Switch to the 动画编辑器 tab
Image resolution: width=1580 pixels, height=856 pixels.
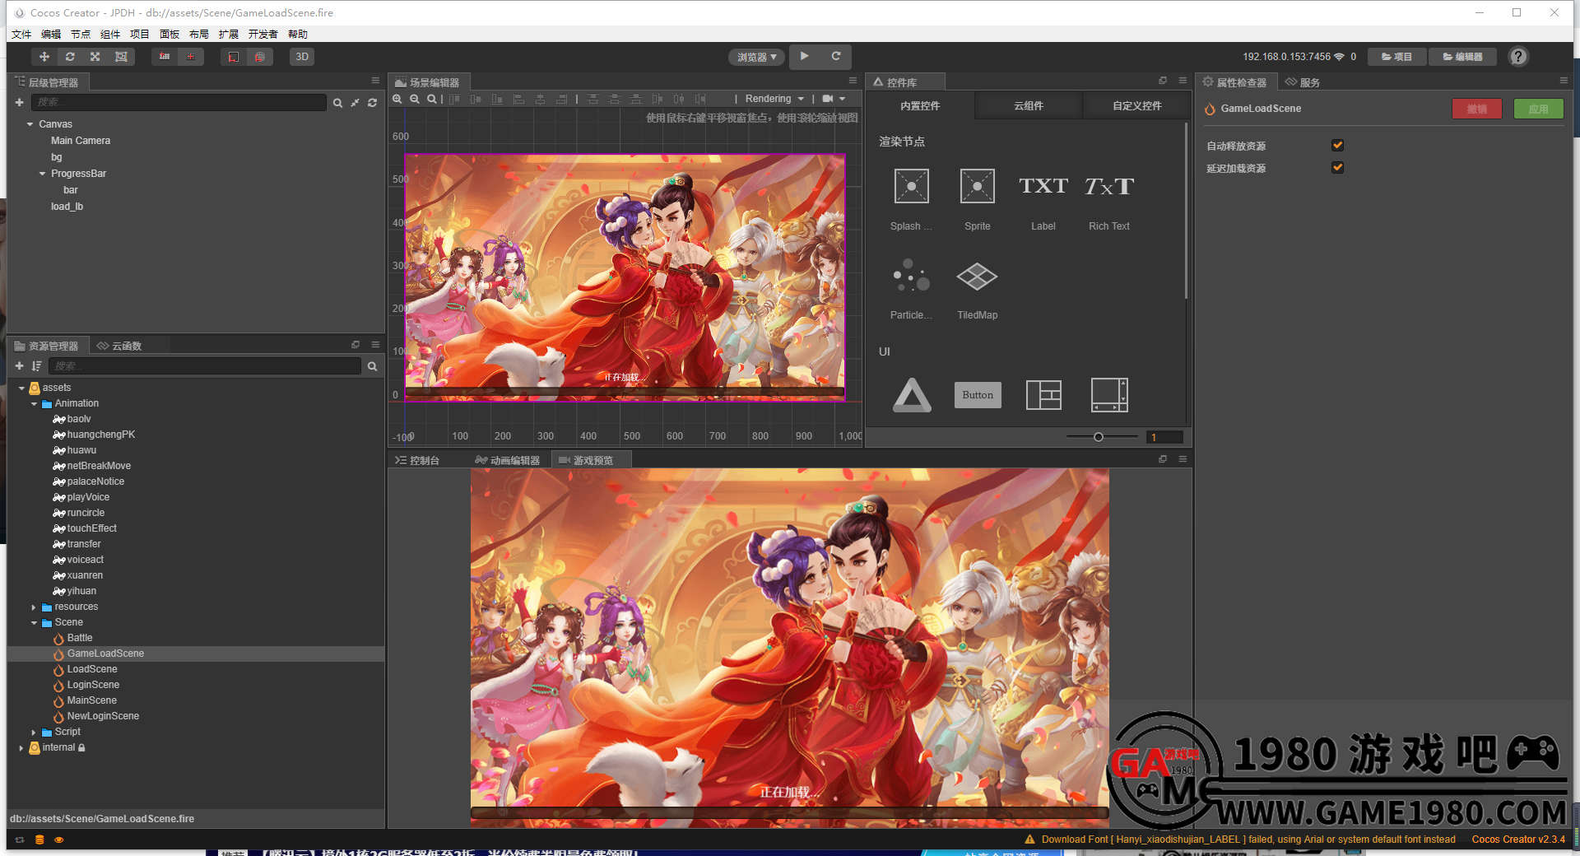[x=509, y=460]
